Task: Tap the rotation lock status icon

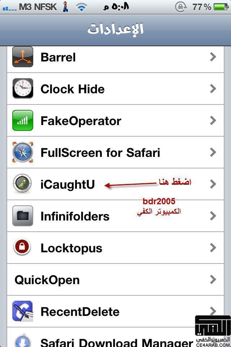Action: [x=181, y=7]
